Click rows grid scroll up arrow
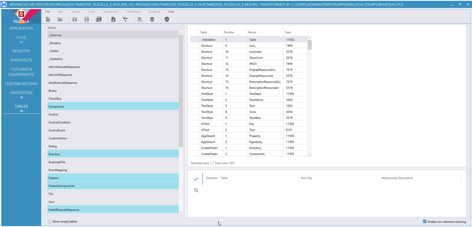The width and height of the screenshot is (472, 227). click(x=310, y=38)
